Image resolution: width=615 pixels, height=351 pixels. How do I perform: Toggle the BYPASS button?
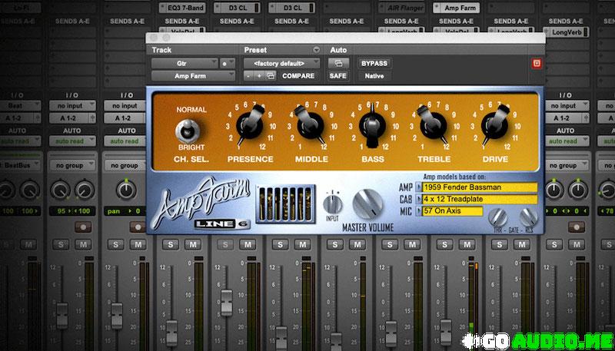point(374,63)
